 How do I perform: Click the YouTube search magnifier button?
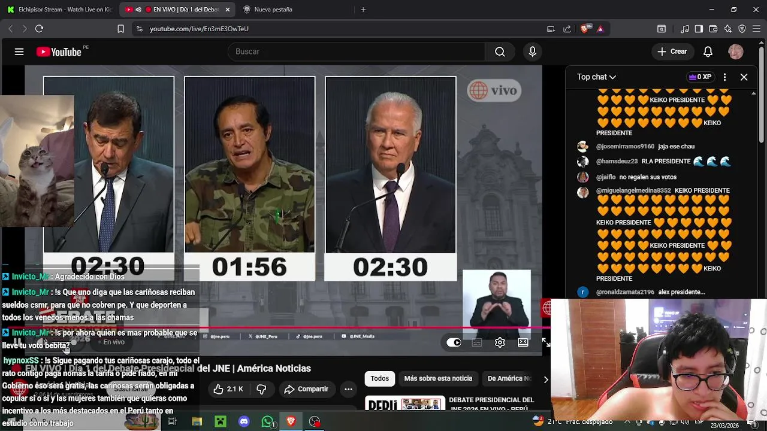pyautogui.click(x=500, y=52)
